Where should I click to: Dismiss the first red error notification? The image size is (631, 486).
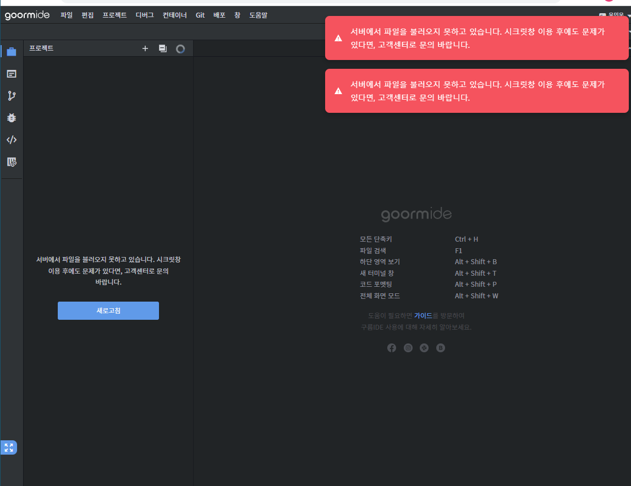pyautogui.click(x=476, y=38)
